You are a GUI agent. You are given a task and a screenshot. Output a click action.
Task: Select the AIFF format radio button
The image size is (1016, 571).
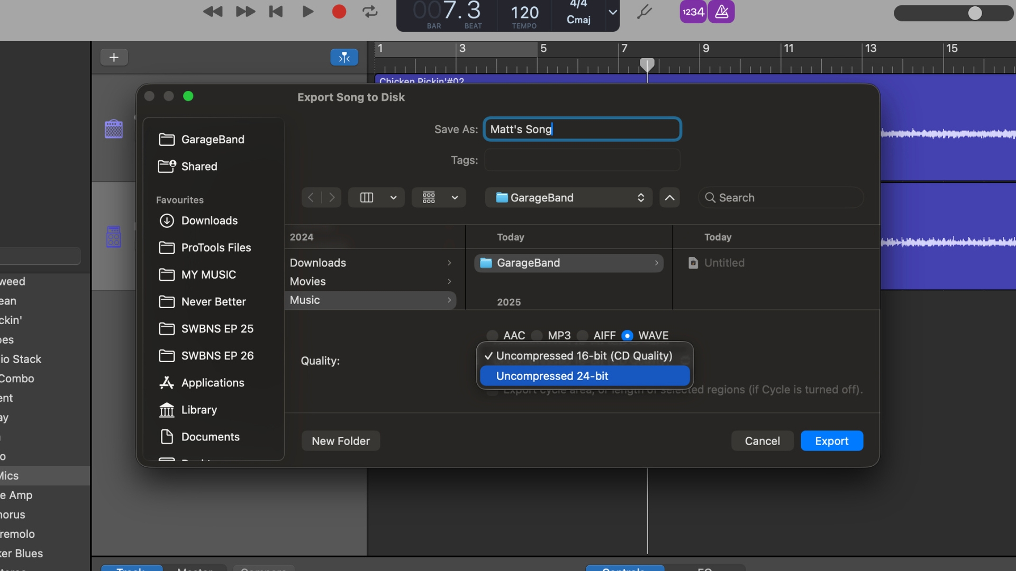582,335
